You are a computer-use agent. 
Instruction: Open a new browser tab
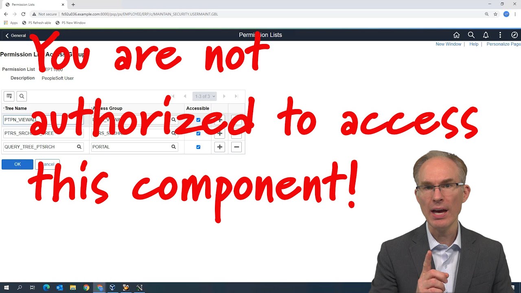click(73, 4)
